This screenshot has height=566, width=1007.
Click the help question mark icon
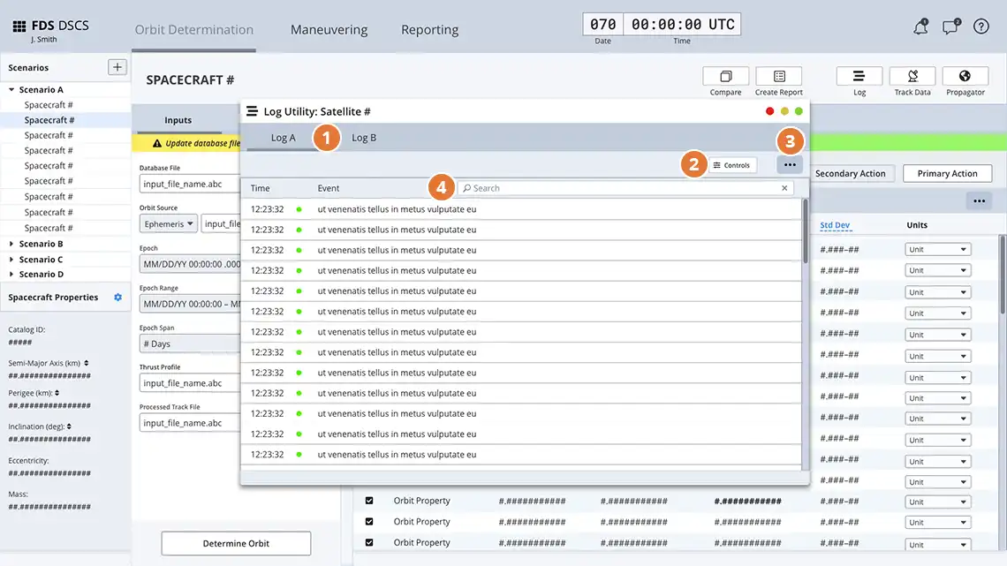(x=981, y=26)
